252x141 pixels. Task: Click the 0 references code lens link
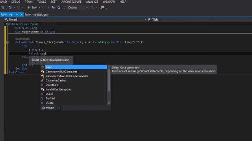22,39
